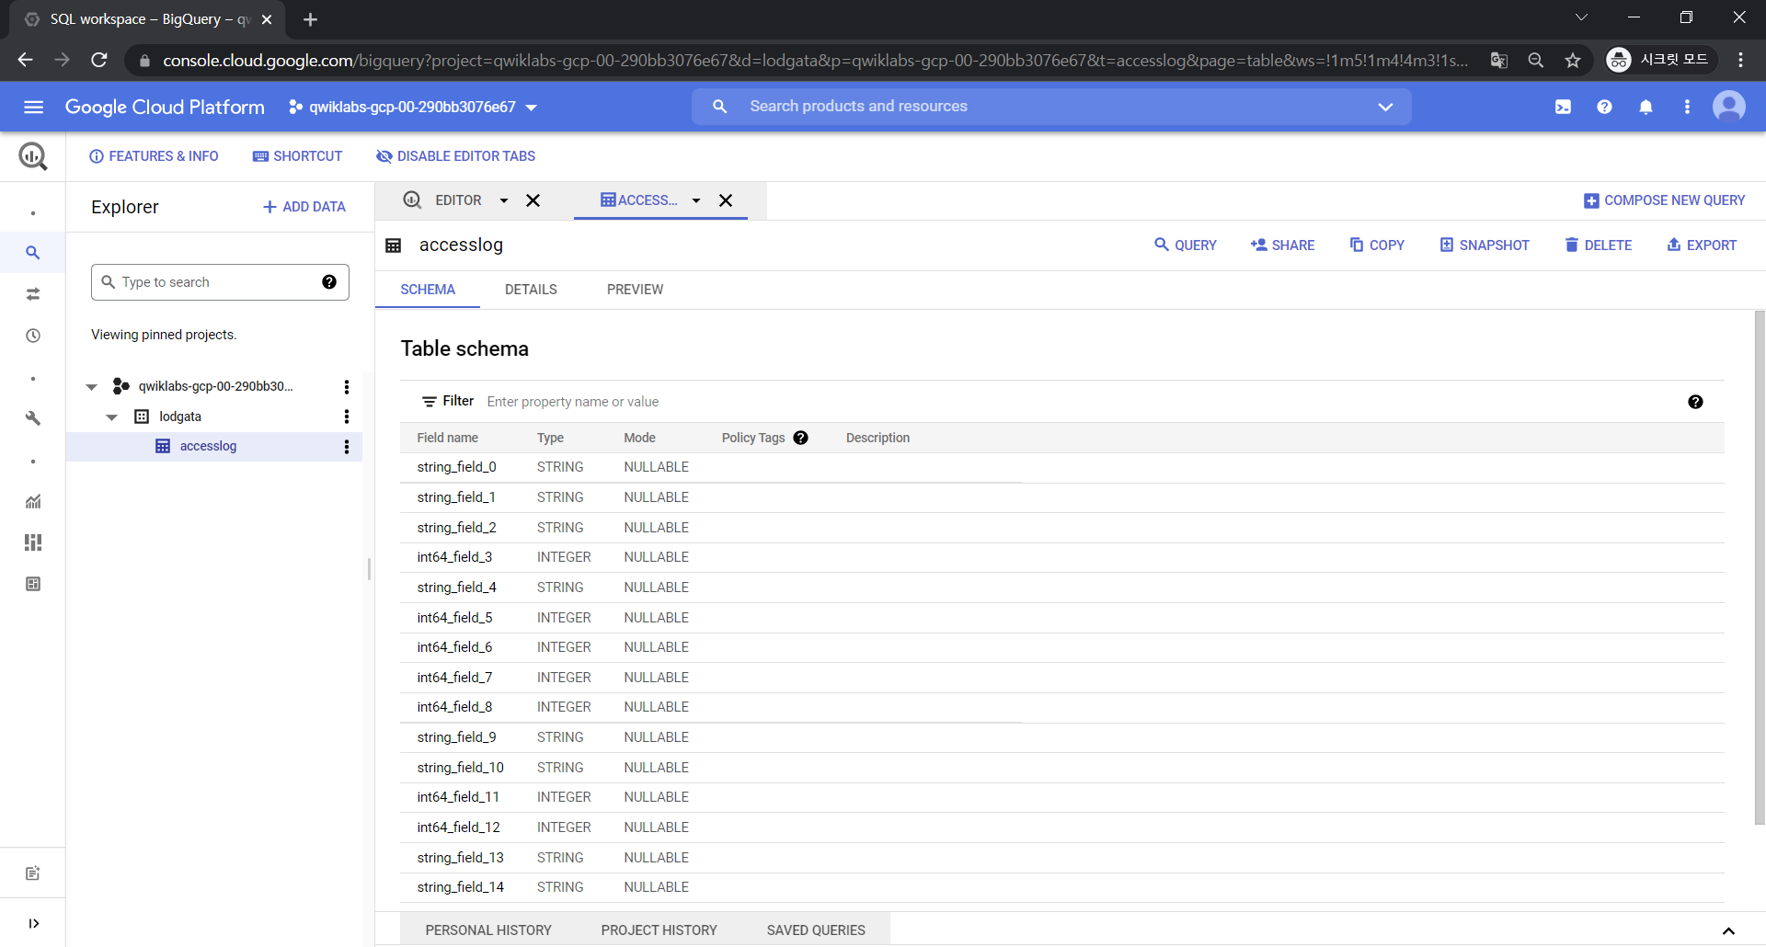The image size is (1766, 947).
Task: Open PROJECT HISTORY tab
Action: [659, 930]
